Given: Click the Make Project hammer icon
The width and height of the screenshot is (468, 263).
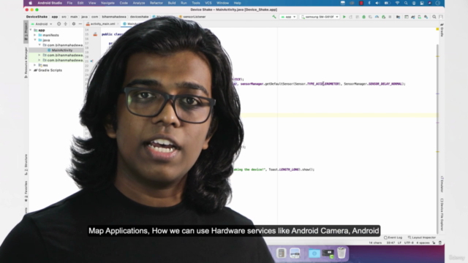Looking at the screenshot, I should pos(274,17).
